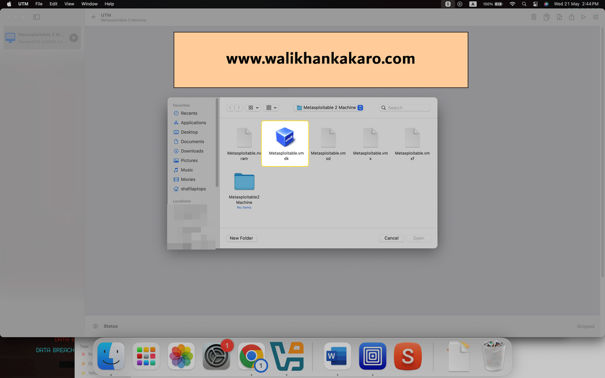Select the Metasploitable.nvram file
Viewport: 605px width, 378px height.
(244, 144)
